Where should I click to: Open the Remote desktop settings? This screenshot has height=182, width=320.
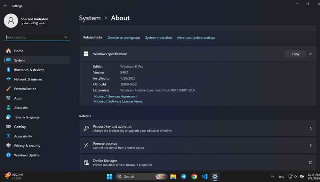point(198,146)
